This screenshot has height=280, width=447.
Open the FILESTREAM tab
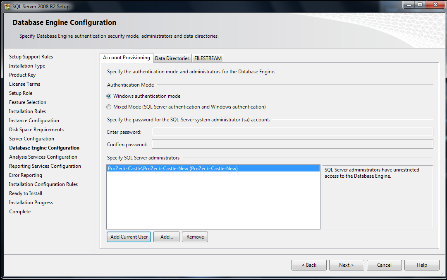pyautogui.click(x=208, y=58)
